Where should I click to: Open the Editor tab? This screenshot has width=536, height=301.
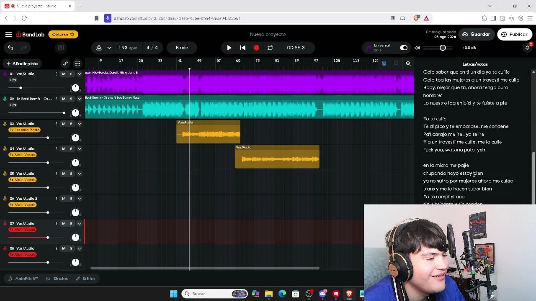(x=85, y=278)
